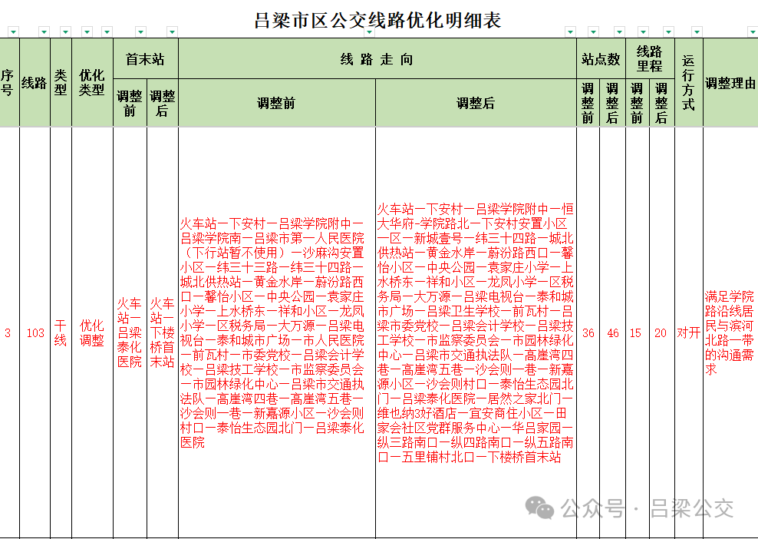Image resolution: width=758 pixels, height=539 pixels.
Task: Select the 优化调整 data cell
Action: tap(92, 333)
